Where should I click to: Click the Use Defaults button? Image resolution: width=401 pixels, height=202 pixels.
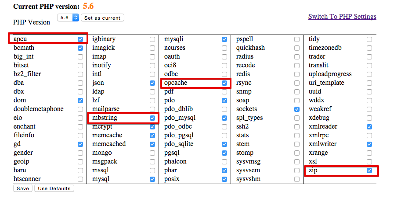click(54, 188)
